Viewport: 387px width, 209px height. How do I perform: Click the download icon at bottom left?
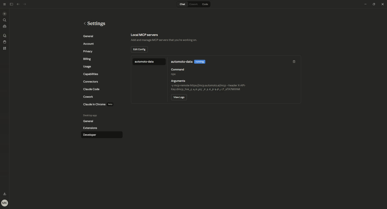point(5,194)
